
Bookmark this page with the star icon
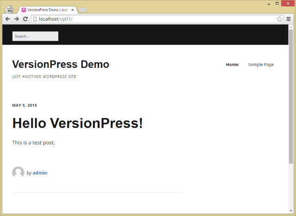[x=279, y=19]
